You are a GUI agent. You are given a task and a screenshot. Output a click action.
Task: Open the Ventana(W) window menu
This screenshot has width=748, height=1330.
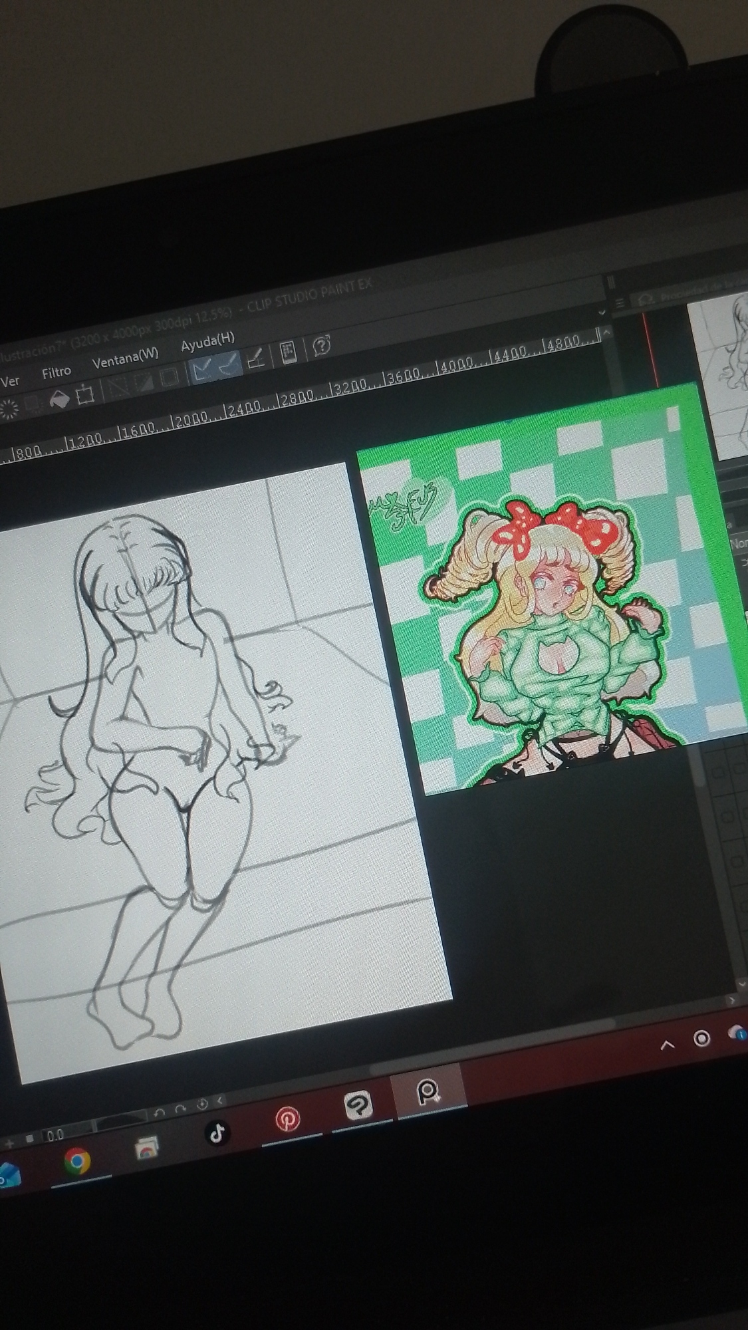125,357
